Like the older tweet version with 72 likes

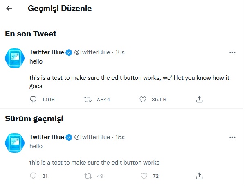pyautogui.click(x=144, y=176)
